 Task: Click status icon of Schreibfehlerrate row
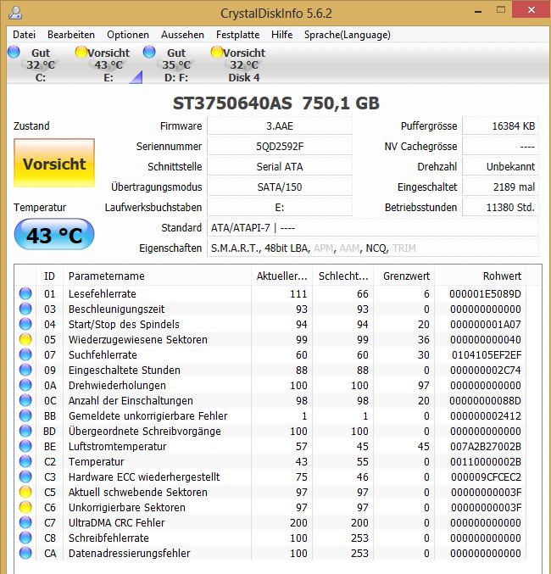tap(25, 538)
